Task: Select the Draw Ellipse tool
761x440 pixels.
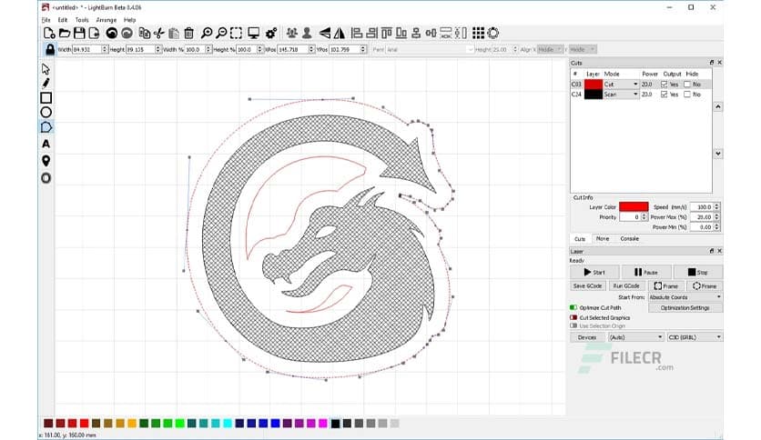Action: click(x=46, y=112)
